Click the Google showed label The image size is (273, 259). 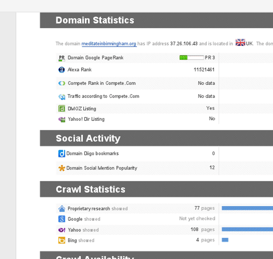84,219
